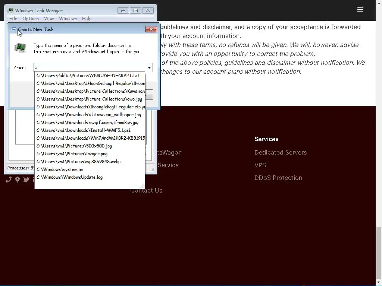This screenshot has width=382, height=286.
Task: Collapse the Open combo box dropdown arrow
Action: coord(149,68)
